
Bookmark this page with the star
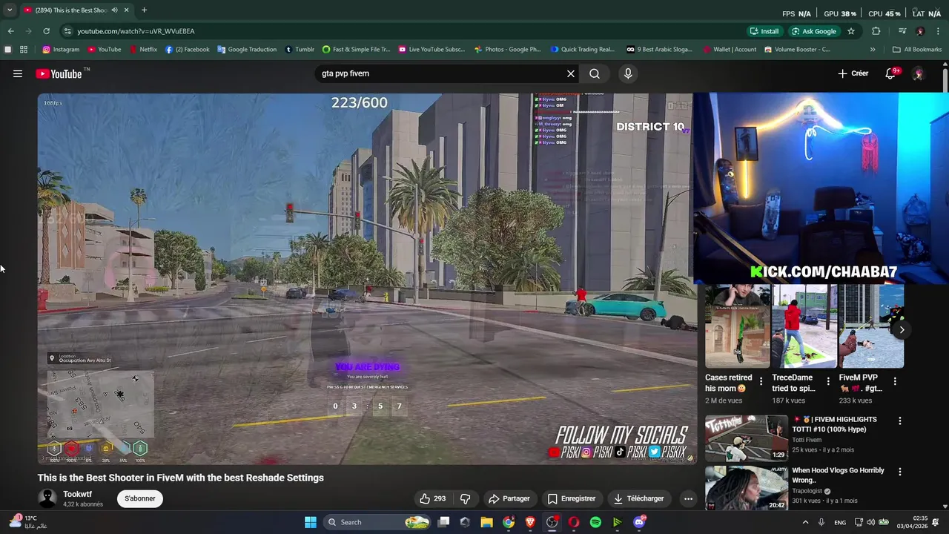pyautogui.click(x=851, y=31)
